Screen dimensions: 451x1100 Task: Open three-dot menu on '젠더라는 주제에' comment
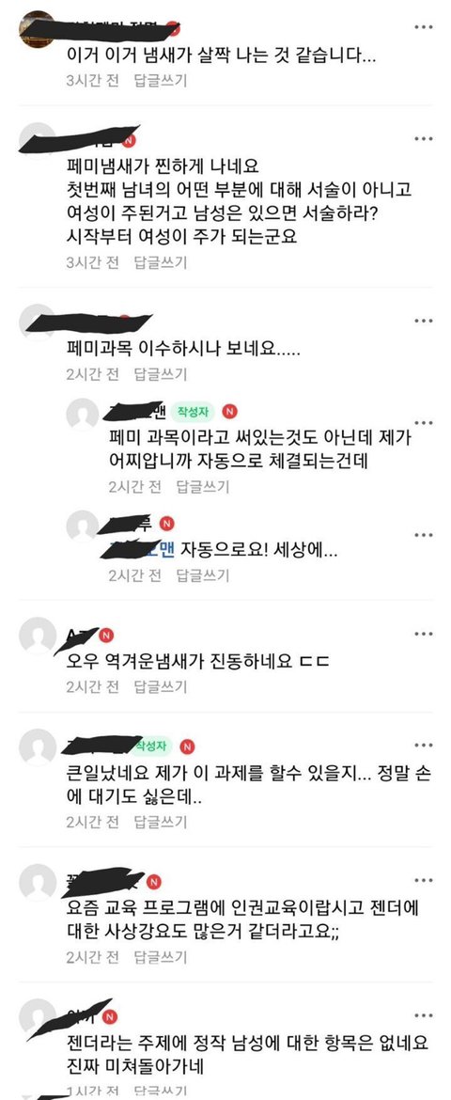tap(423, 1015)
